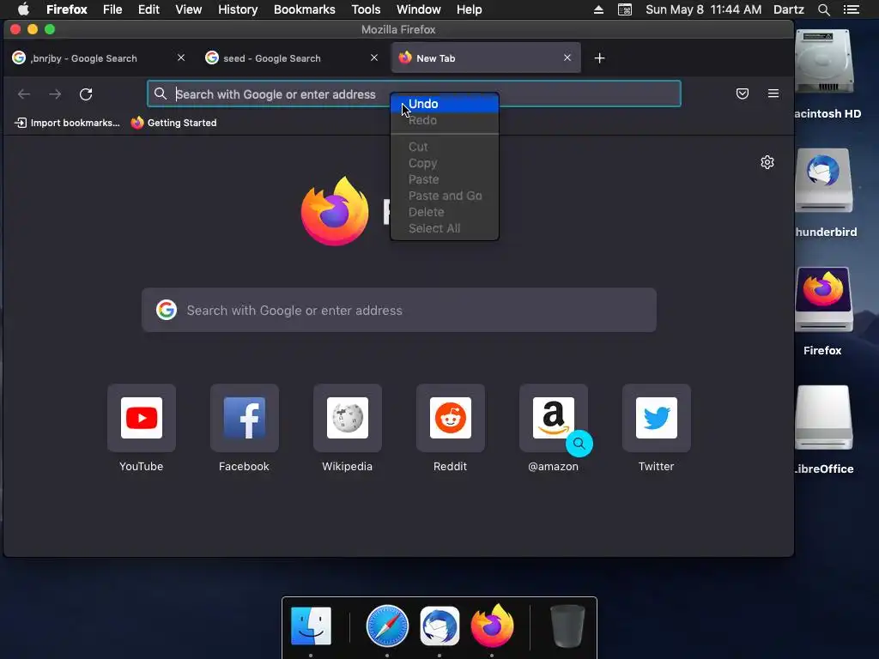Launch Safari from the Dock
879x659 pixels.
(x=387, y=626)
